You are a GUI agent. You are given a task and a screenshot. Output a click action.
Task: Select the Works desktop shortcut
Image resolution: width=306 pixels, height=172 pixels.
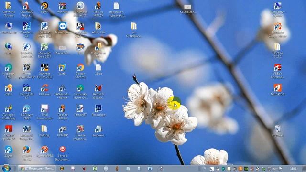[x=63, y=70]
